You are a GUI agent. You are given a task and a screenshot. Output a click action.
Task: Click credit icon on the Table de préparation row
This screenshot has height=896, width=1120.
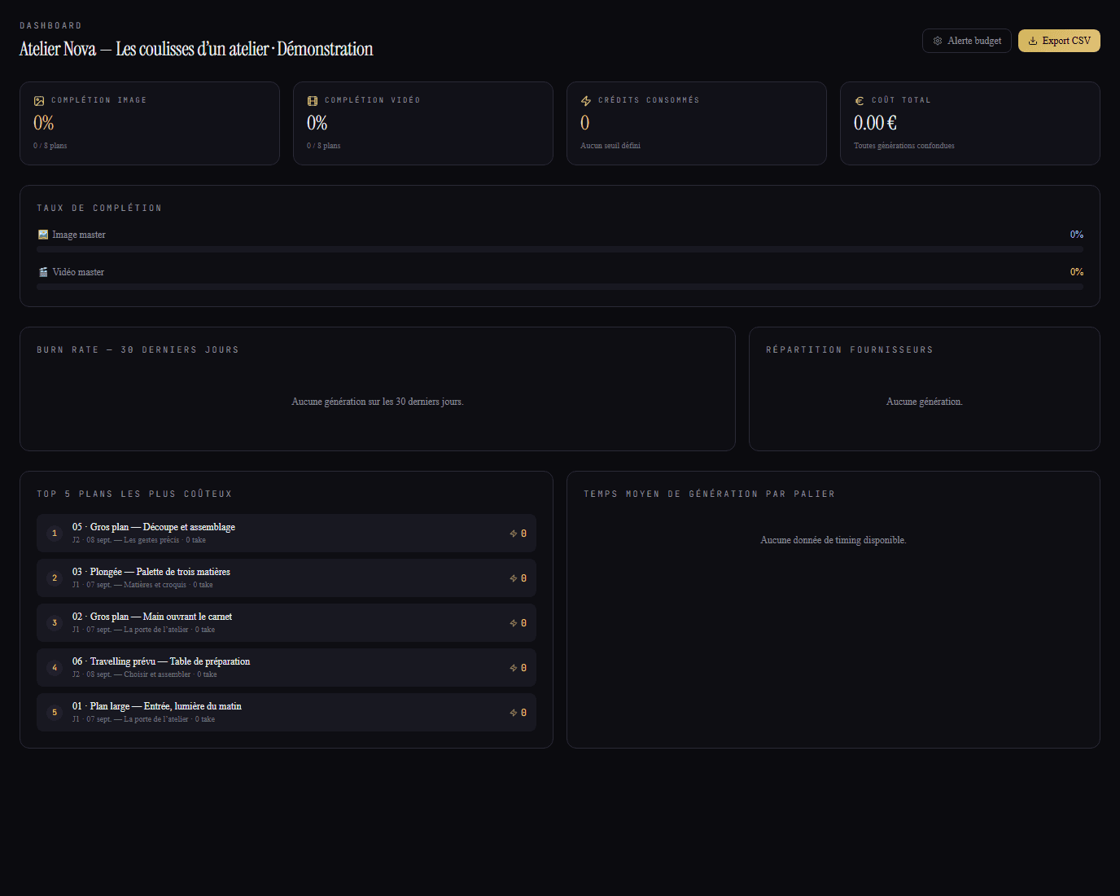coord(514,668)
